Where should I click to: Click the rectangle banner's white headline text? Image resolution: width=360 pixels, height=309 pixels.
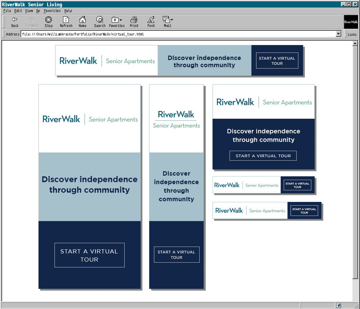(264, 135)
